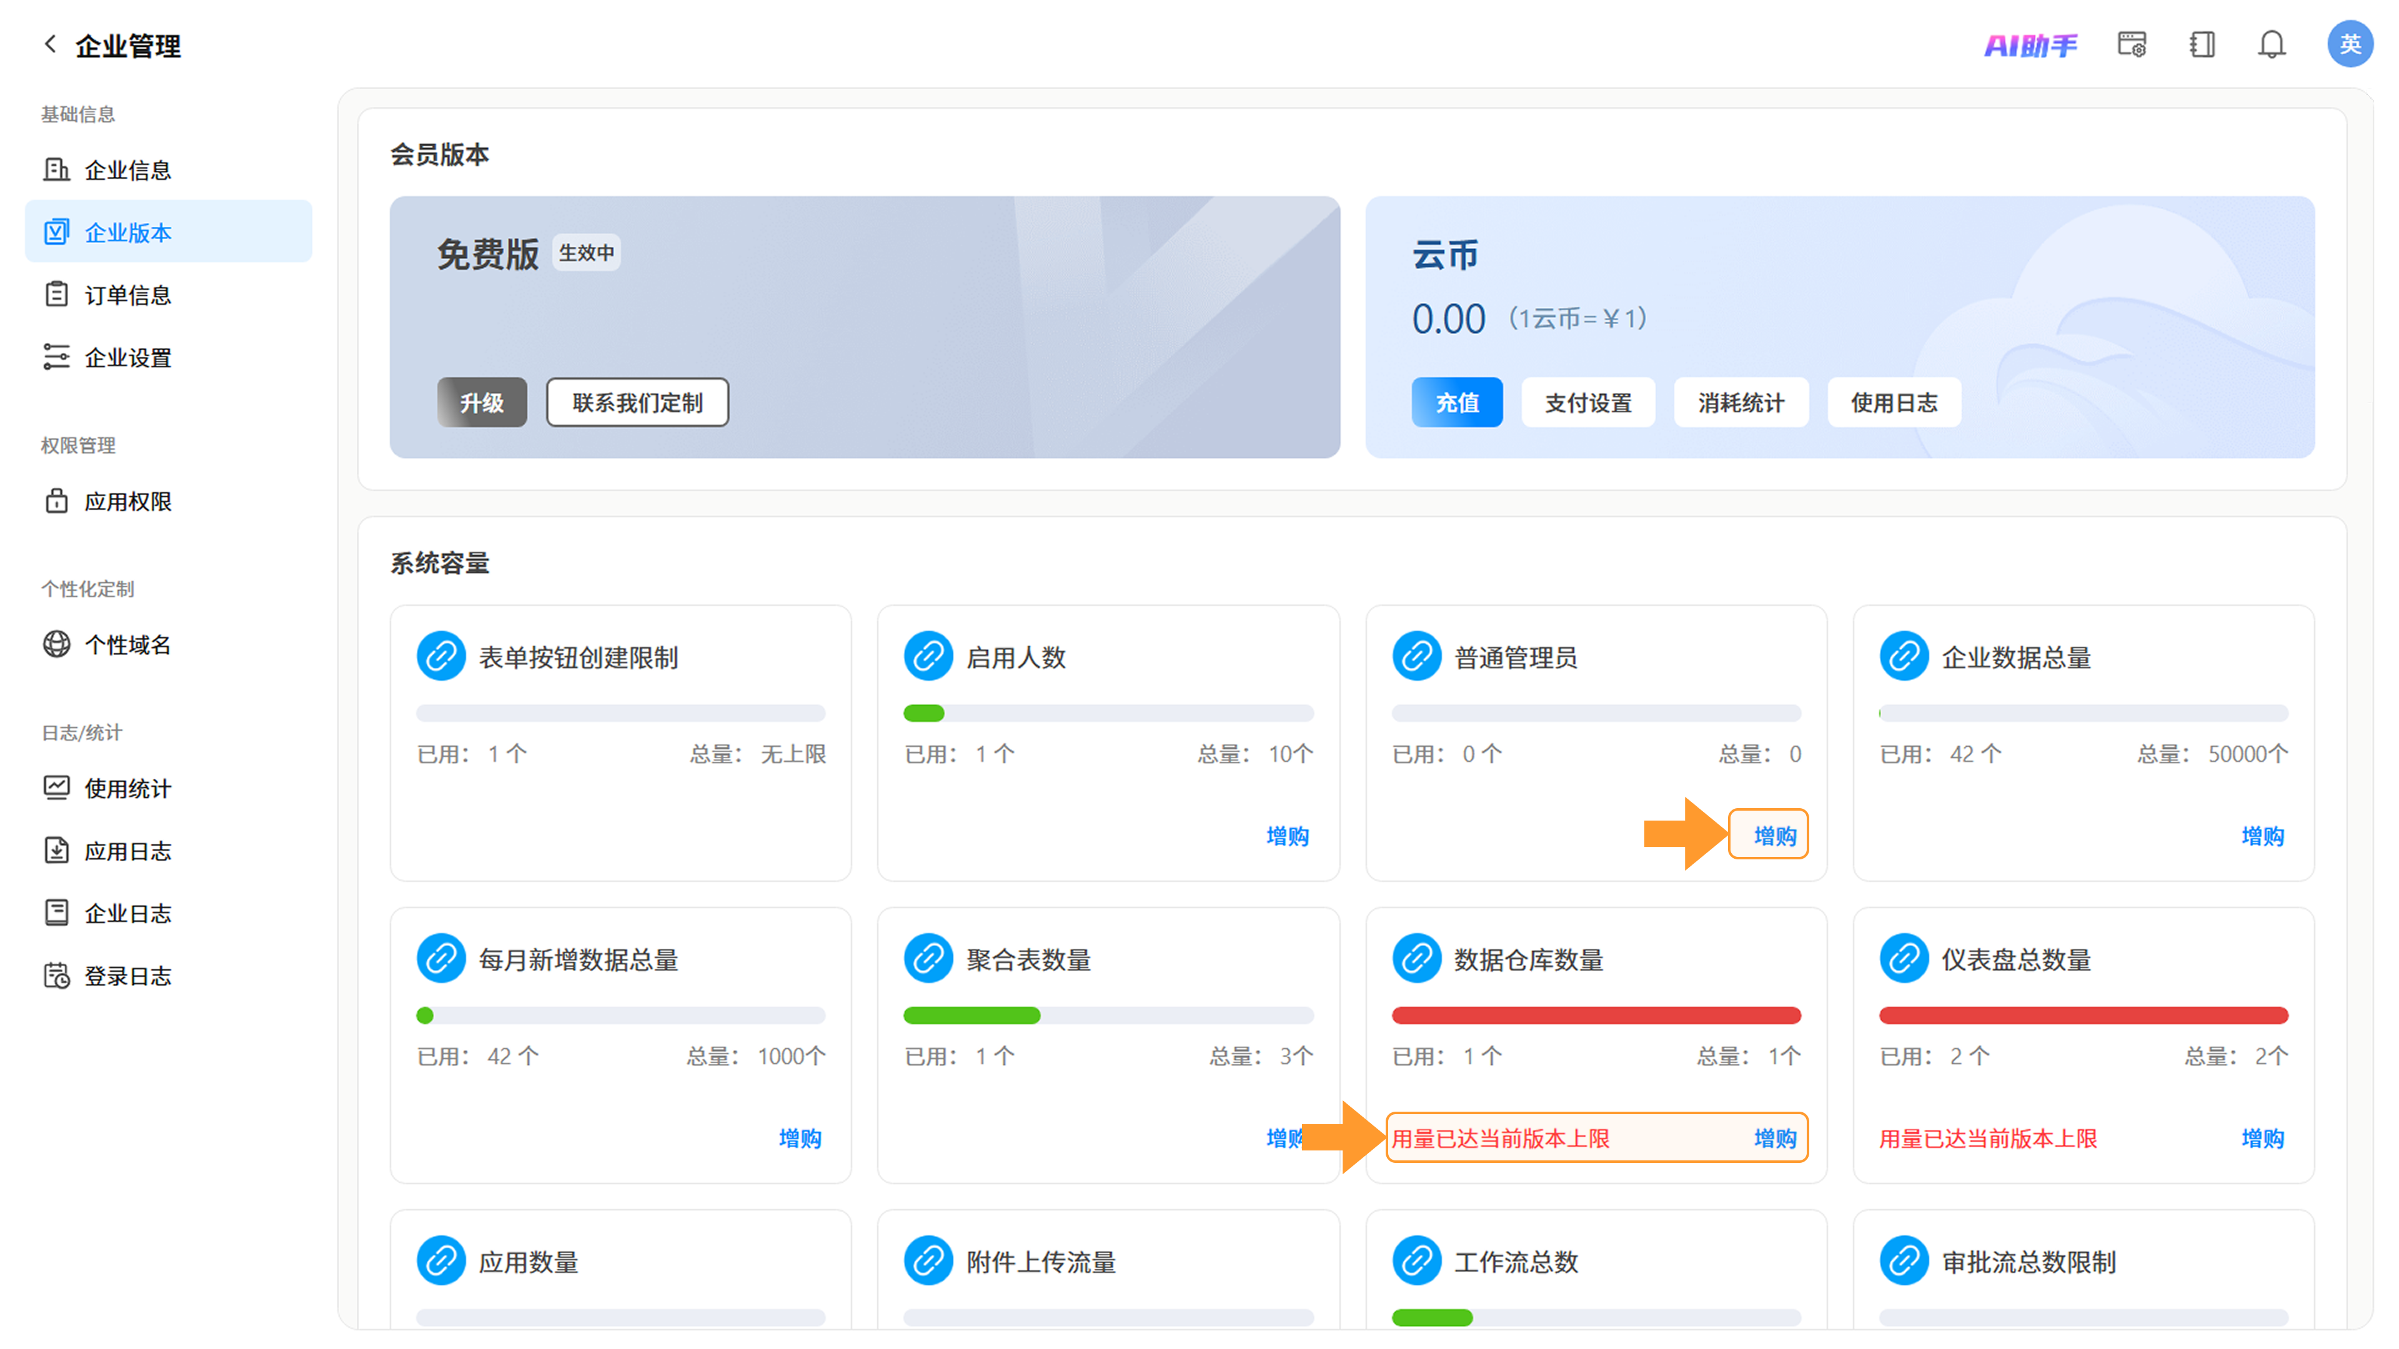Image resolution: width=2399 pixels, height=1349 pixels.
Task: Open 企业设置 in the sidebar
Action: 169,357
